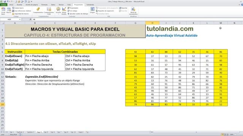Toggle Modo Diseño
Image resolution: width=243 pixels, height=136 pixels.
click(x=64, y=11)
